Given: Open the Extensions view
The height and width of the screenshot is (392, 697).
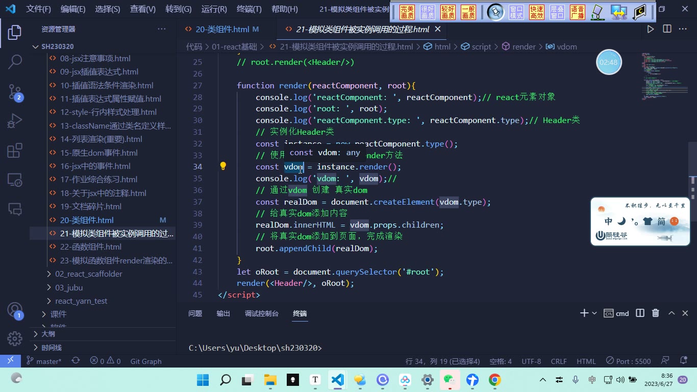Looking at the screenshot, I should pos(15,151).
